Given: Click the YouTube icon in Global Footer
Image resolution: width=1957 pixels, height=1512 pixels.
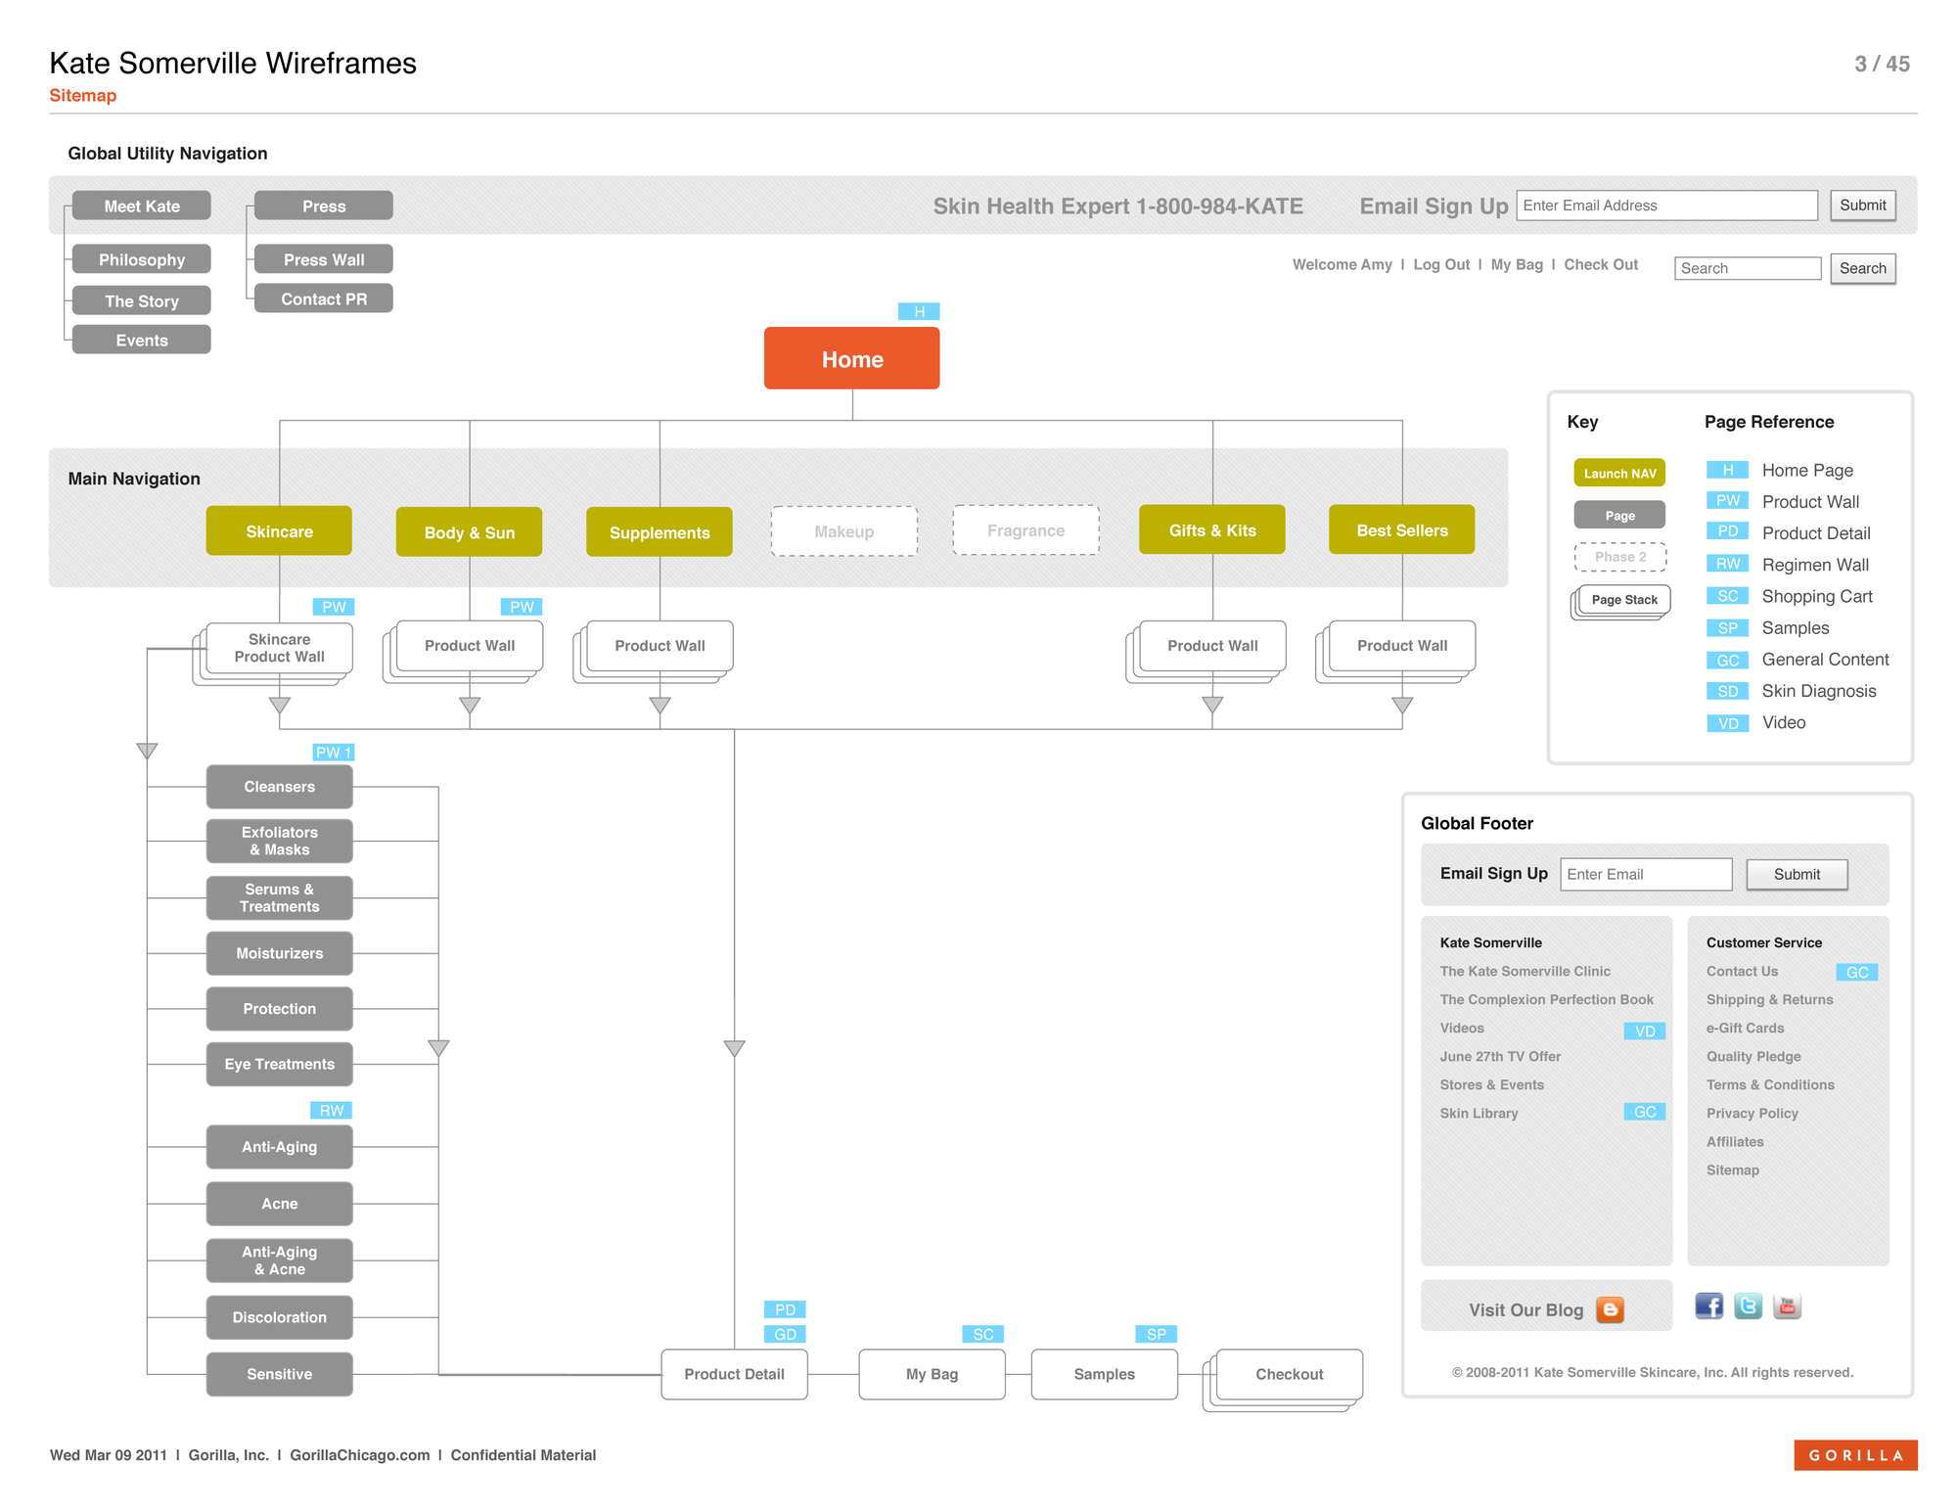Looking at the screenshot, I should [x=1787, y=1306].
